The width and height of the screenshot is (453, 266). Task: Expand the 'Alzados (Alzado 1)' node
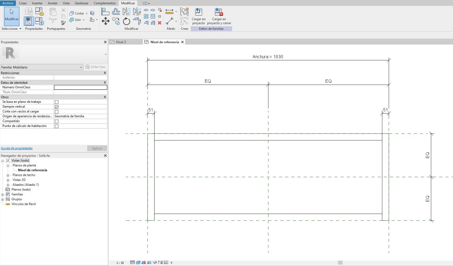[x=8, y=185]
